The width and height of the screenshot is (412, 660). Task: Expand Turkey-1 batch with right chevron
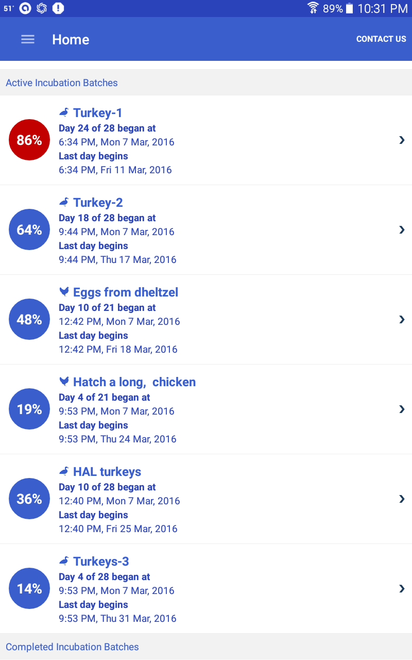coord(402,140)
